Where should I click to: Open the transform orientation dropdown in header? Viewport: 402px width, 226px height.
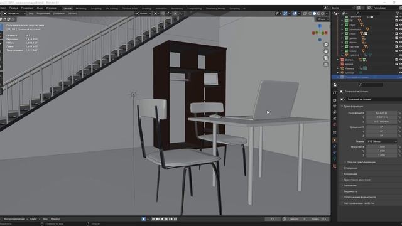coord(143,14)
